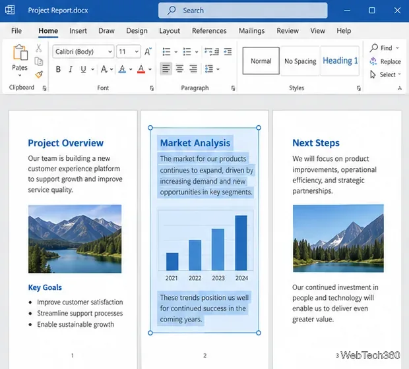Apply the red font color

pos(141,69)
